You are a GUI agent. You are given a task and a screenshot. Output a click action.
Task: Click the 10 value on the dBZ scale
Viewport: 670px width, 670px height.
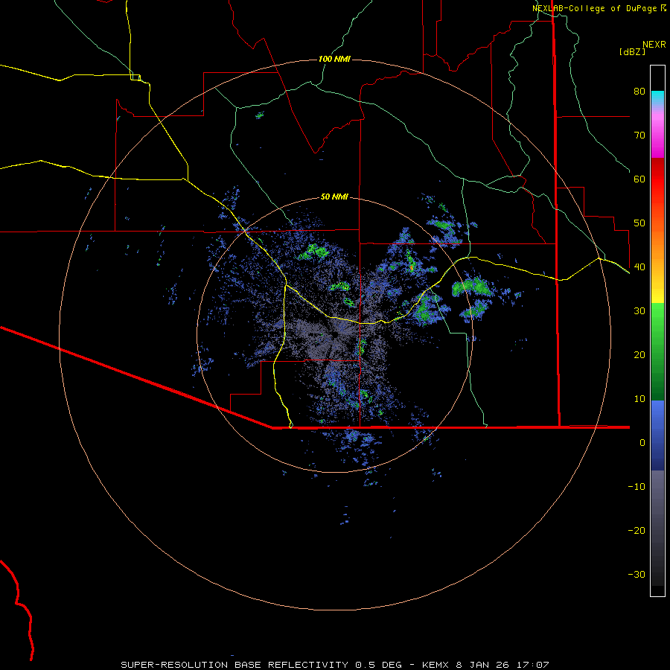pos(639,399)
